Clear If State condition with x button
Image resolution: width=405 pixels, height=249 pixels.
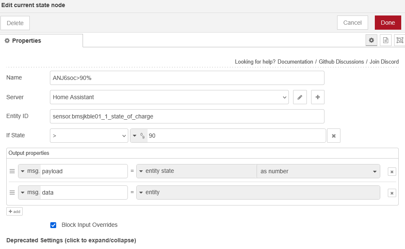[x=334, y=136]
